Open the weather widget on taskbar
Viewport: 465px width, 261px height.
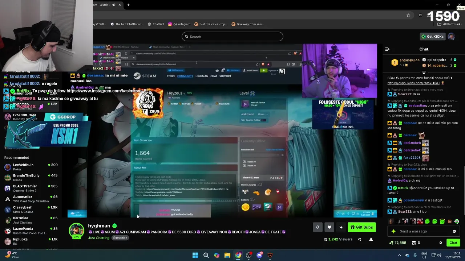[x=12, y=255]
